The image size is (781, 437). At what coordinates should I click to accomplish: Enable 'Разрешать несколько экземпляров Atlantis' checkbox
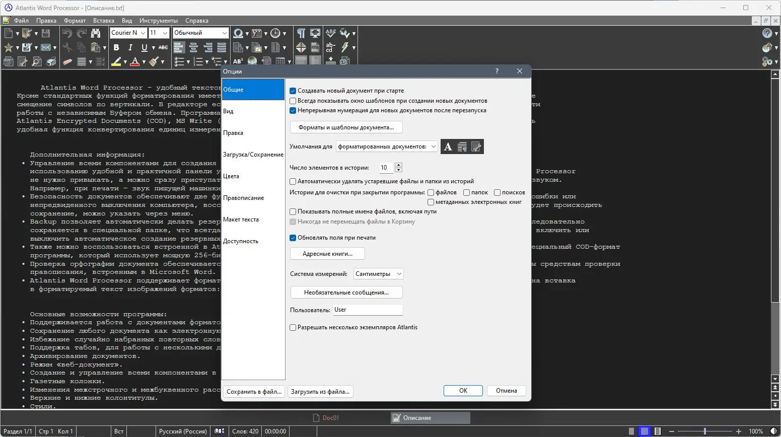293,328
